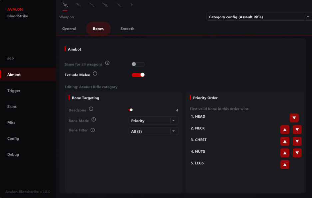Move NUTS down in priority order
This screenshot has width=312, height=198.
click(x=297, y=153)
